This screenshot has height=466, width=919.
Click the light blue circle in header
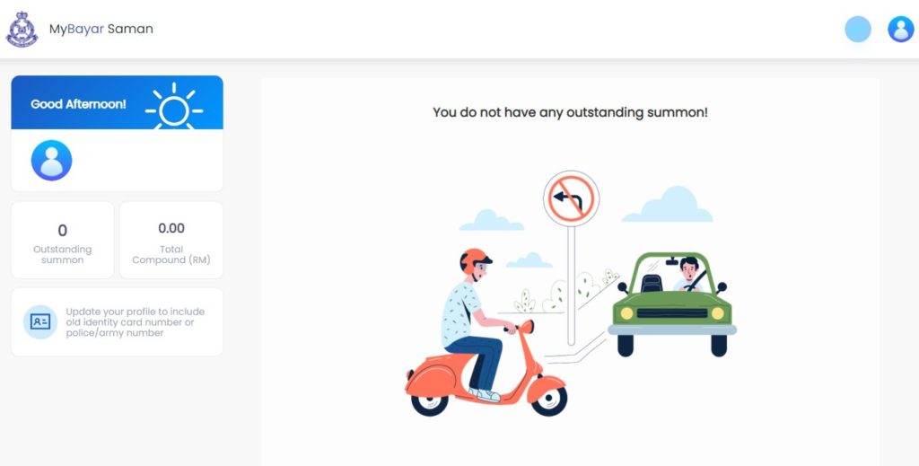857,29
